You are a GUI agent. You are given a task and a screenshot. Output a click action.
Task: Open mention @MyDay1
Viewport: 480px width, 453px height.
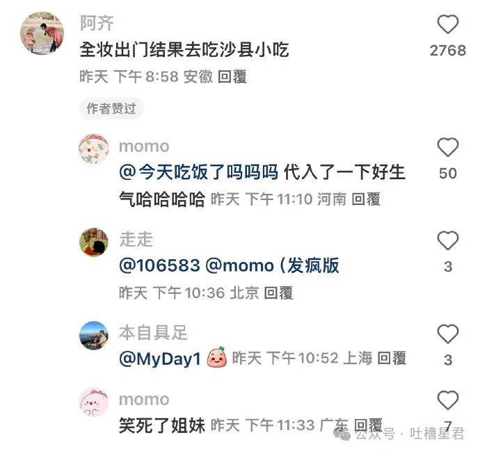coord(160,359)
